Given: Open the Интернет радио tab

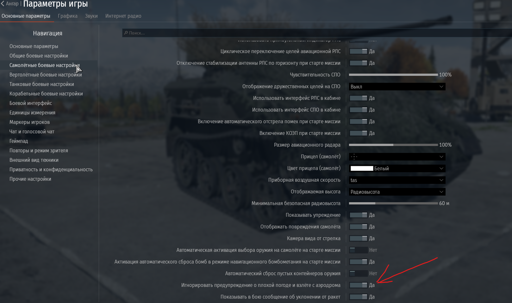Looking at the screenshot, I should [x=123, y=16].
